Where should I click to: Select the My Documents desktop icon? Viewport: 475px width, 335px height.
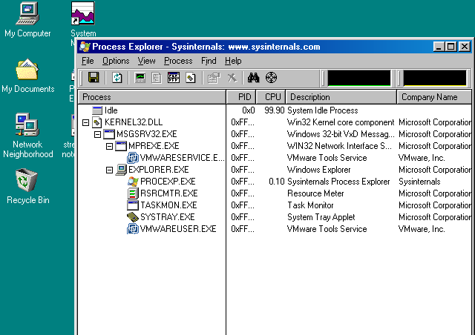[x=27, y=76]
